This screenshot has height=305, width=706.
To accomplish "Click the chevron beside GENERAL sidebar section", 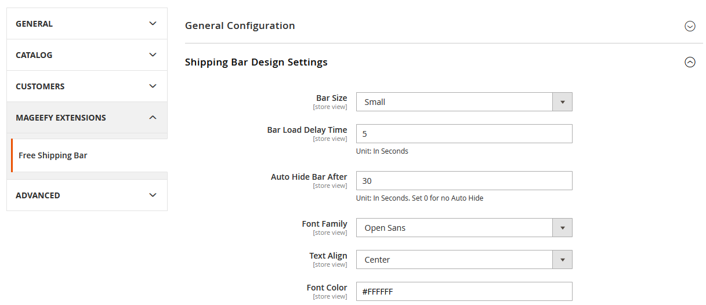I will tap(153, 24).
